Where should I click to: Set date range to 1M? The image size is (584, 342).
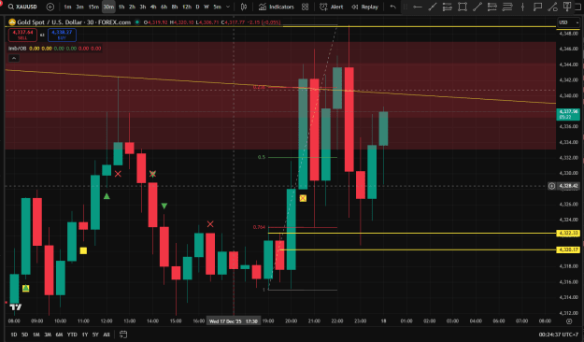(36, 335)
